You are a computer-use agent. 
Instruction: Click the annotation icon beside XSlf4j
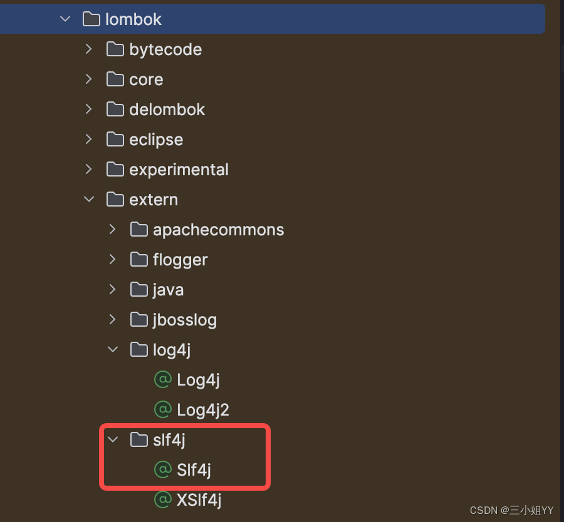coord(162,499)
